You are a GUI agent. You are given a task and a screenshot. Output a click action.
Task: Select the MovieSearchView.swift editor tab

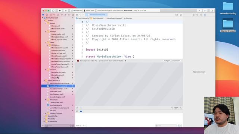(96, 15)
